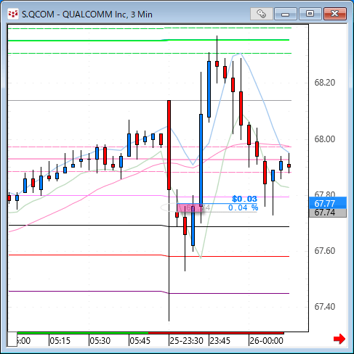Image resolution: width=354 pixels, height=354 pixels.
Task: Click the 68.00 price scale label
Action: (325, 139)
